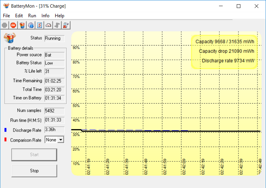The height and width of the screenshot is (188, 266).
Task: Click the last toolbar icon with red X
Action: [x=66, y=25]
